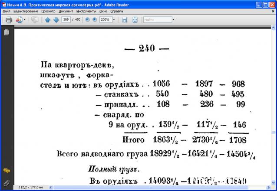277x191 pixels.
Task: Click the value 495 in the станкахъ row
Action: [x=238, y=94]
